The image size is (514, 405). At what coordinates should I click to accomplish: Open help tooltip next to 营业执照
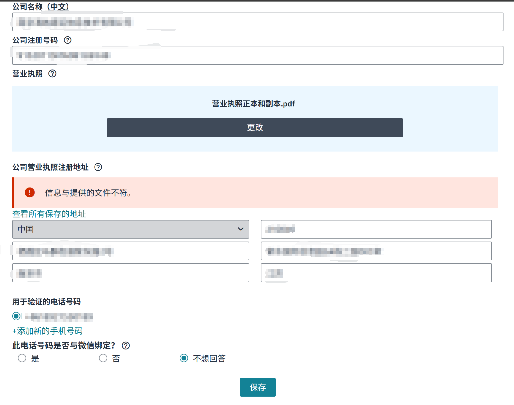tap(52, 74)
